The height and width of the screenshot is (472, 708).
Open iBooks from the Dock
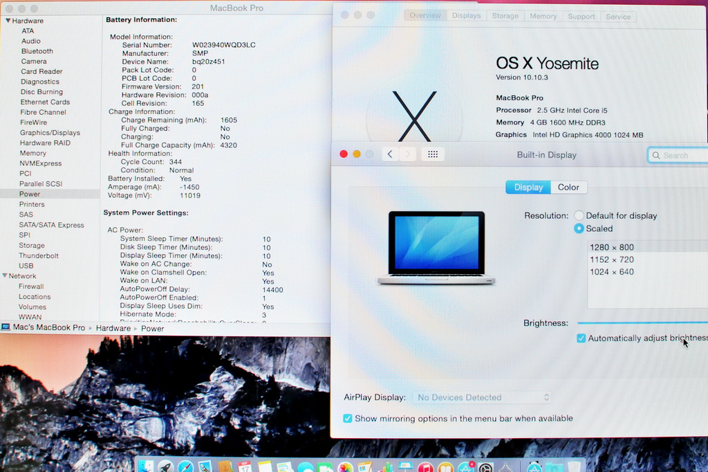[446, 466]
